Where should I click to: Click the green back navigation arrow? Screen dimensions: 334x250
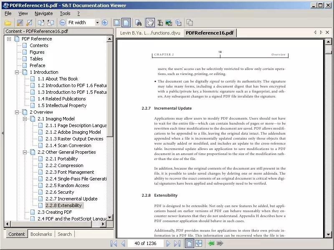coord(211,243)
